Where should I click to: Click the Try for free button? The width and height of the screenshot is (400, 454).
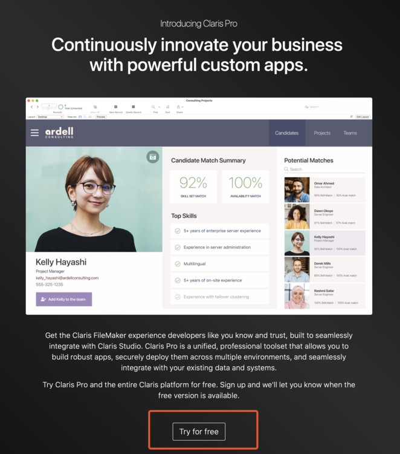tap(199, 432)
